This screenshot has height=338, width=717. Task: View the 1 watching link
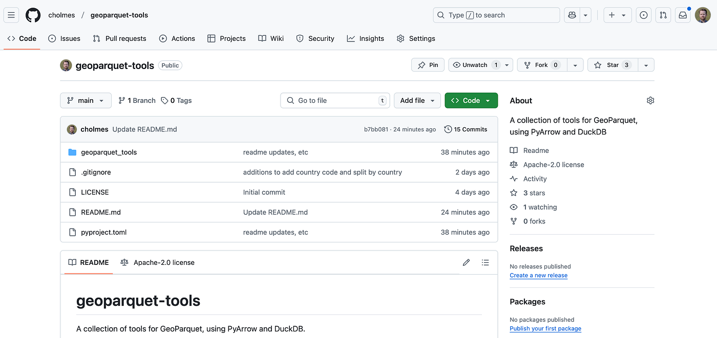pos(534,207)
